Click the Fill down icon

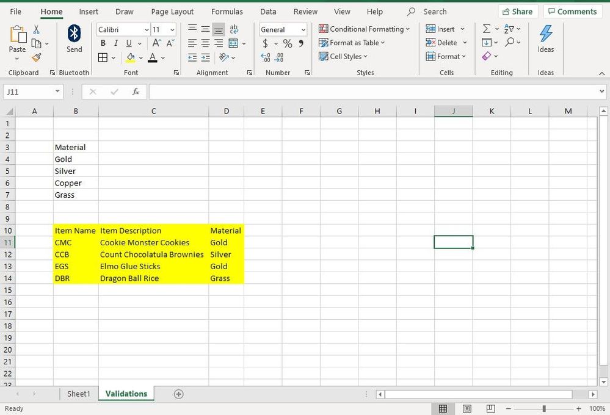tap(486, 42)
